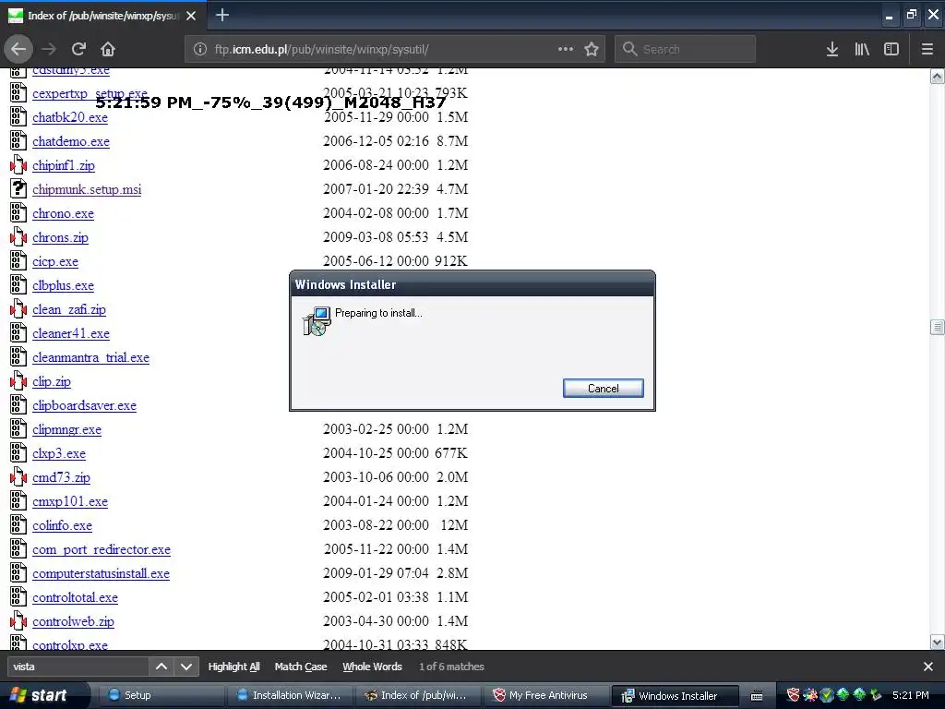Download clip.zip
This screenshot has width=945, height=709.
(52, 381)
